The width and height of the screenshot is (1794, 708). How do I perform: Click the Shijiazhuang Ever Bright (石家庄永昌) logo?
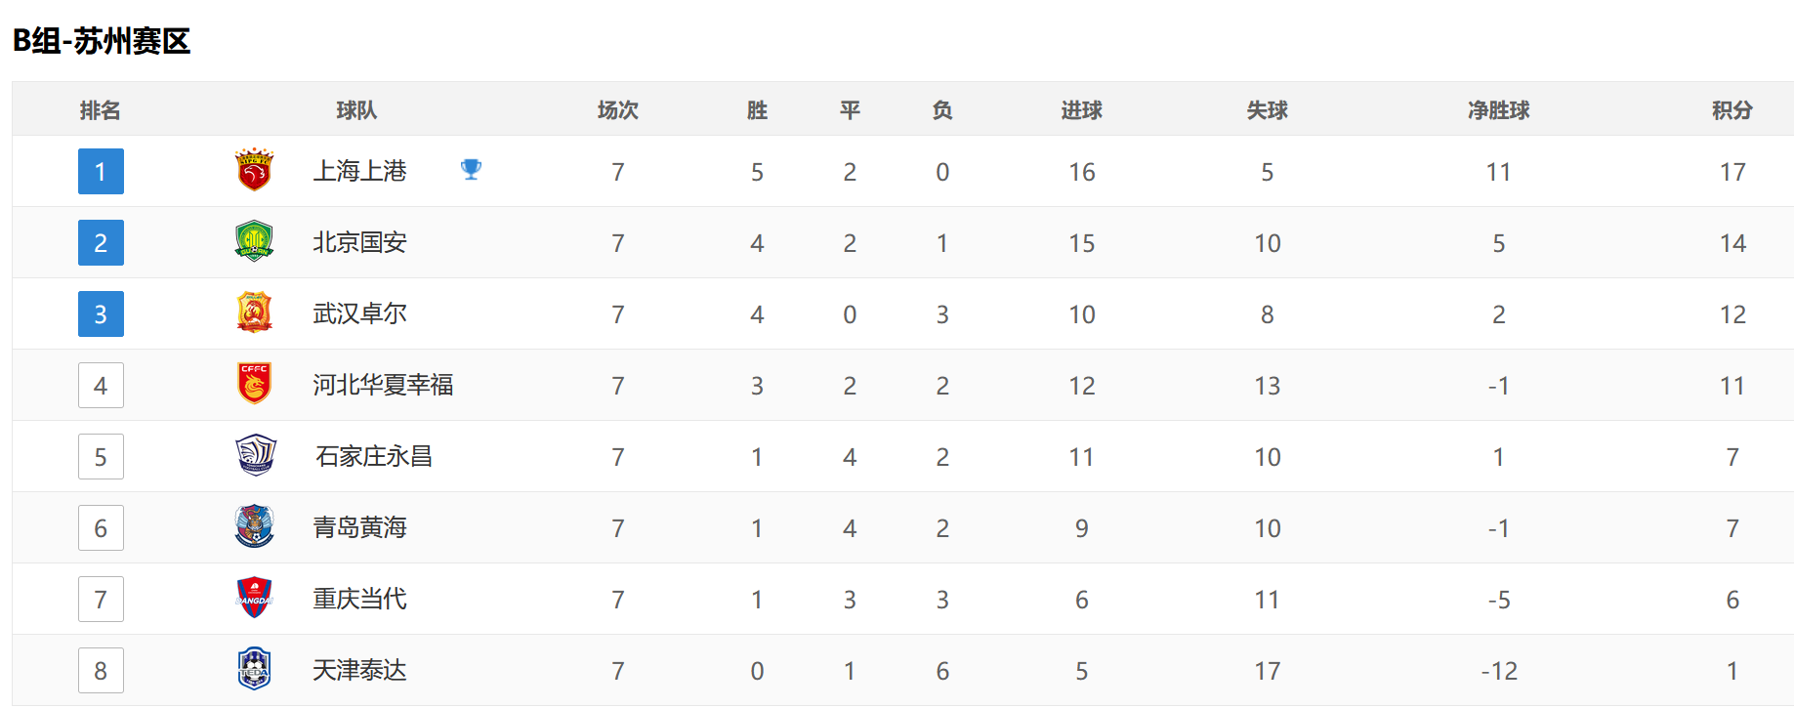point(256,456)
